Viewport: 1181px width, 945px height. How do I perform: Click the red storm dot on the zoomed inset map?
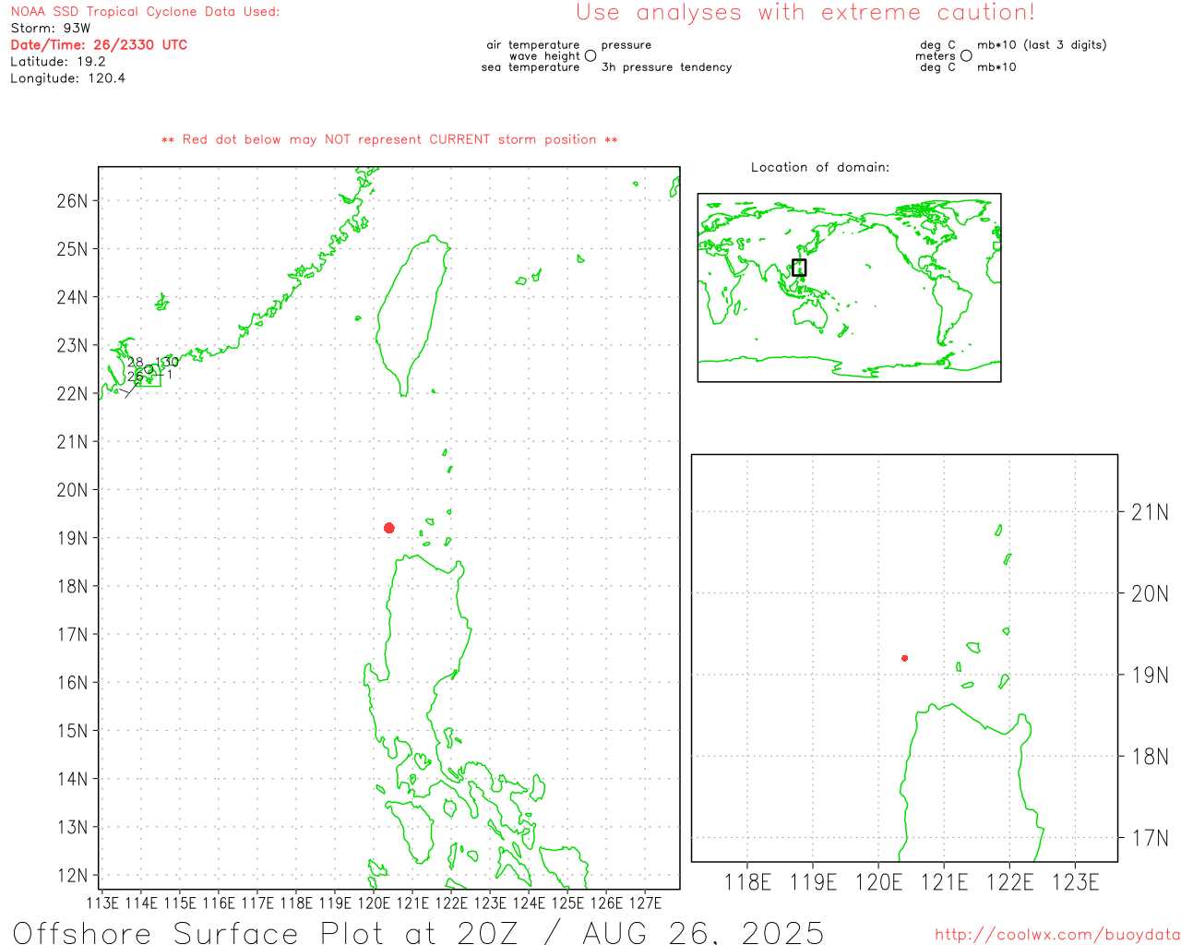tap(905, 658)
